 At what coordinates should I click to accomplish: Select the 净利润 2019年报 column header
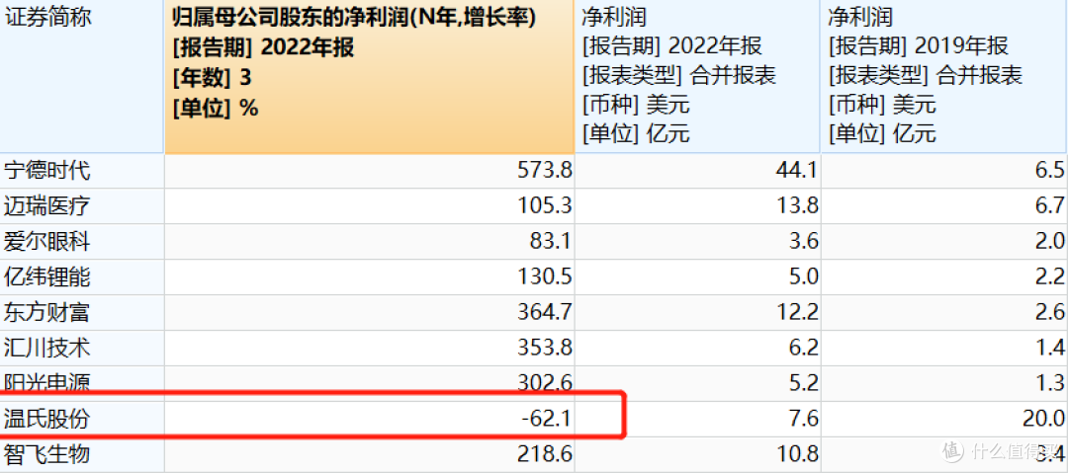pos(944,76)
